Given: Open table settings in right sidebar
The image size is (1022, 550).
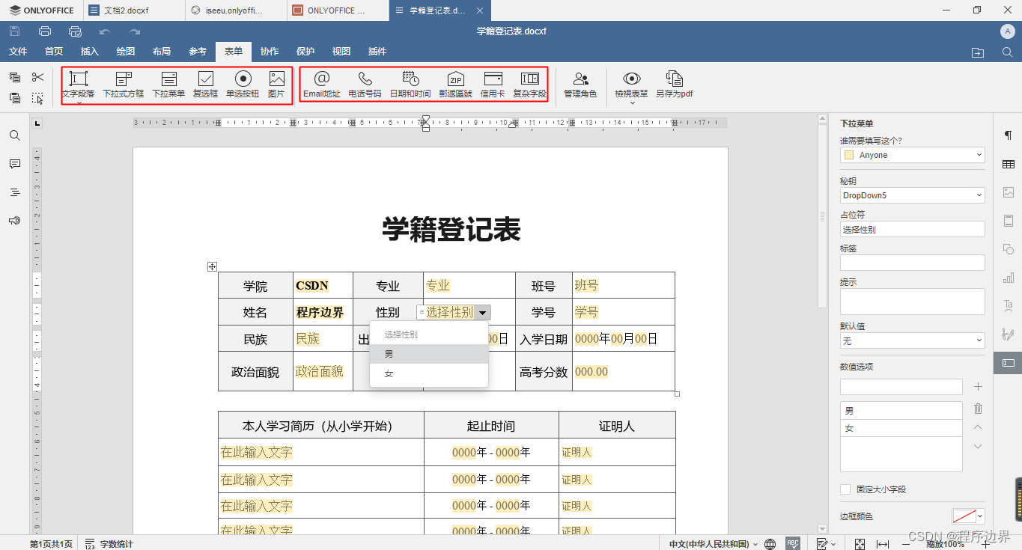Looking at the screenshot, I should (1008, 164).
